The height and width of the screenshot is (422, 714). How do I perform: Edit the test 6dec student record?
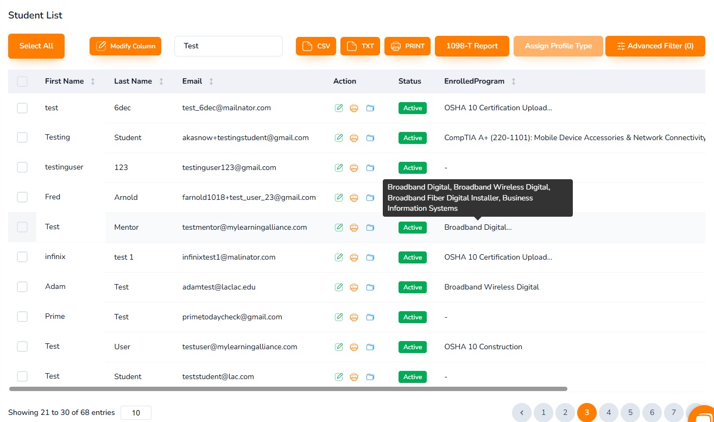[338, 108]
